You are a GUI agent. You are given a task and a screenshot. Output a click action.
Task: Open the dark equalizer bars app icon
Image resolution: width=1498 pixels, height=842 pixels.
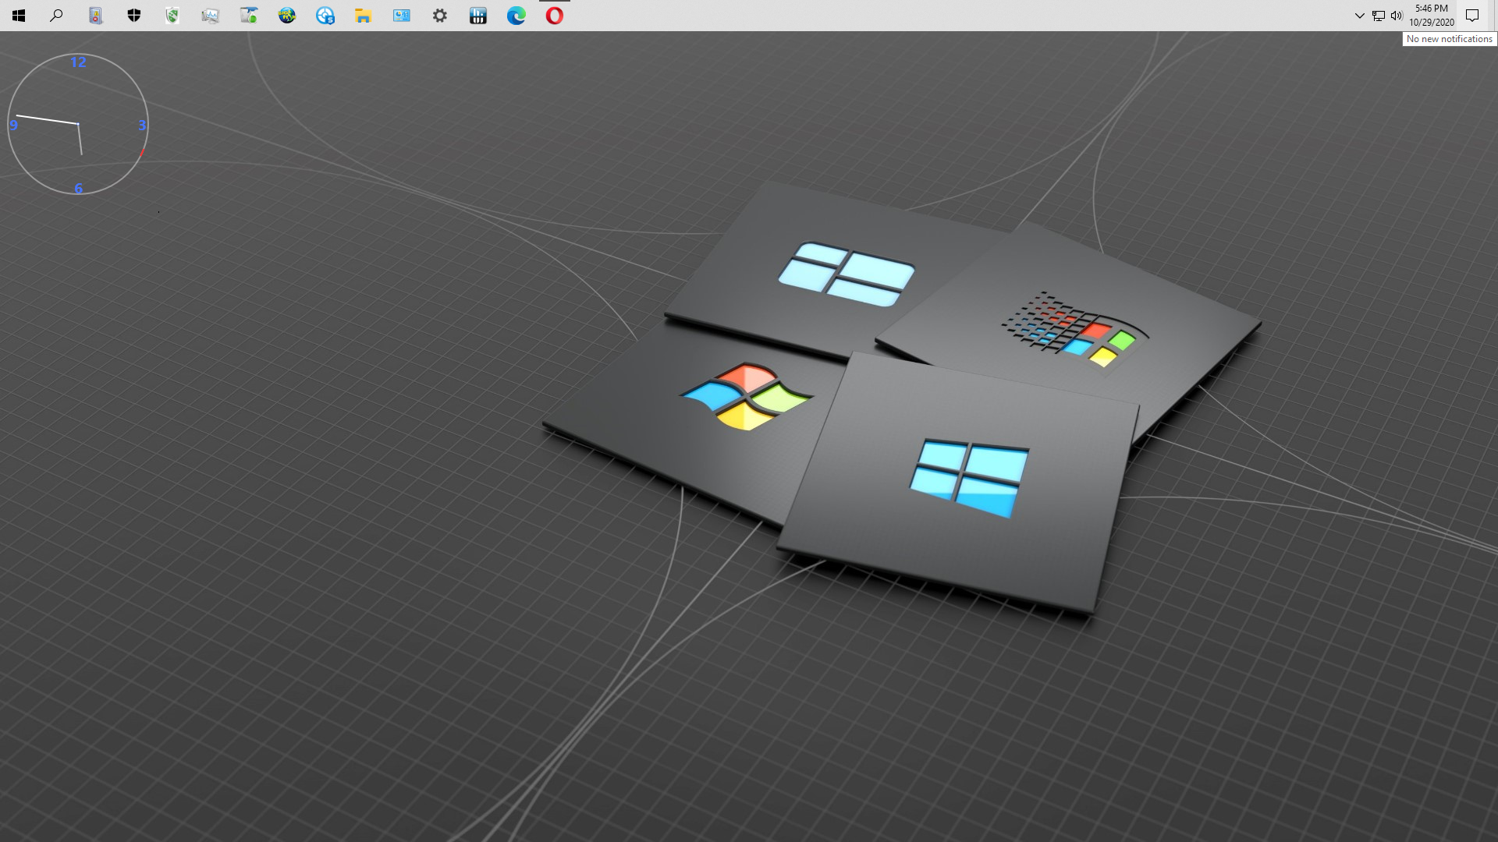[x=478, y=16]
